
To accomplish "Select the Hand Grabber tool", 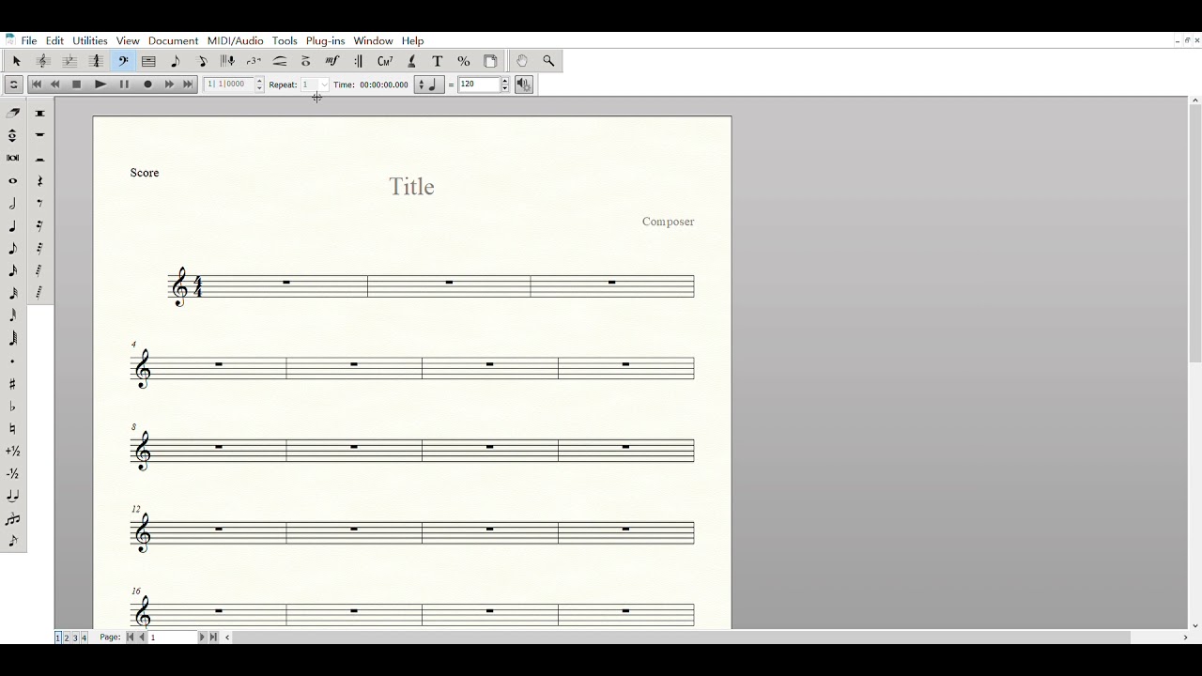I will click(x=522, y=61).
